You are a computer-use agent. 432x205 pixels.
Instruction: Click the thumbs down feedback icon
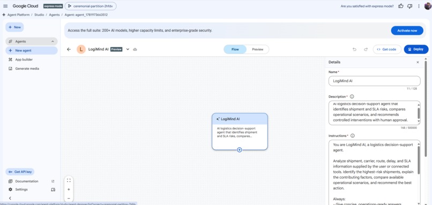410,6
